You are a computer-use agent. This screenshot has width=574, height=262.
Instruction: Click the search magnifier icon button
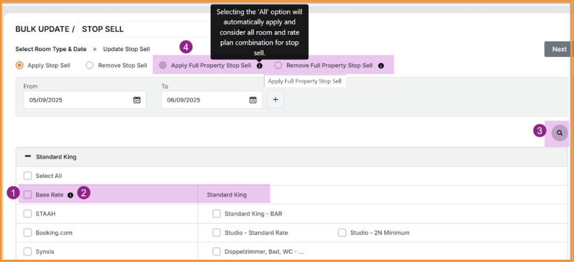pos(560,133)
